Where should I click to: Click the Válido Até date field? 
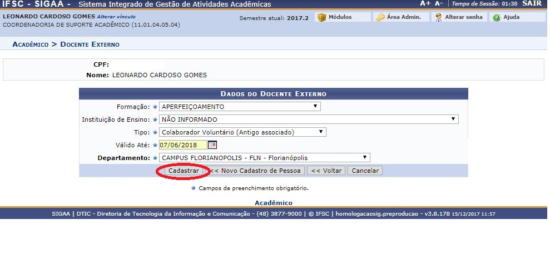click(183, 145)
